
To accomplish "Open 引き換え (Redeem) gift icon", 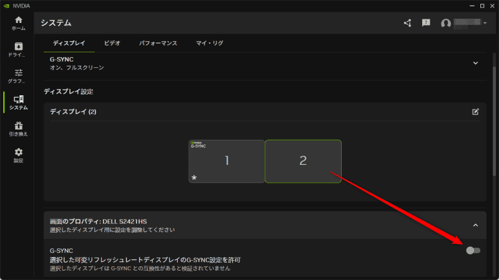I will pos(18,129).
